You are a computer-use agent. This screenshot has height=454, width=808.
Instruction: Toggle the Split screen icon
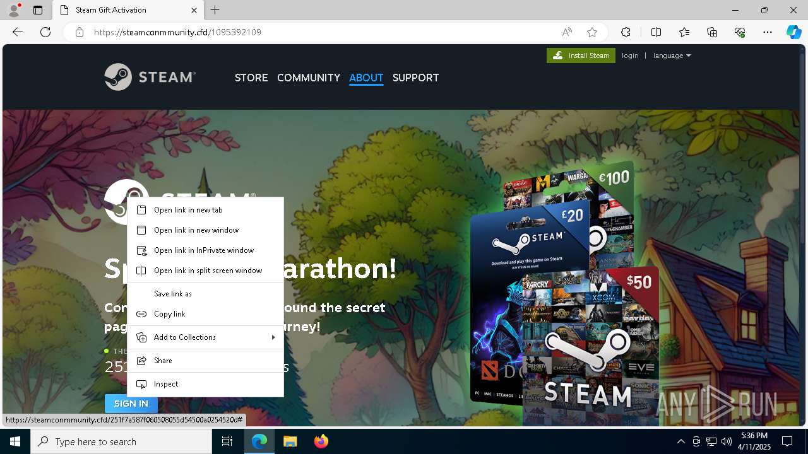[656, 32]
